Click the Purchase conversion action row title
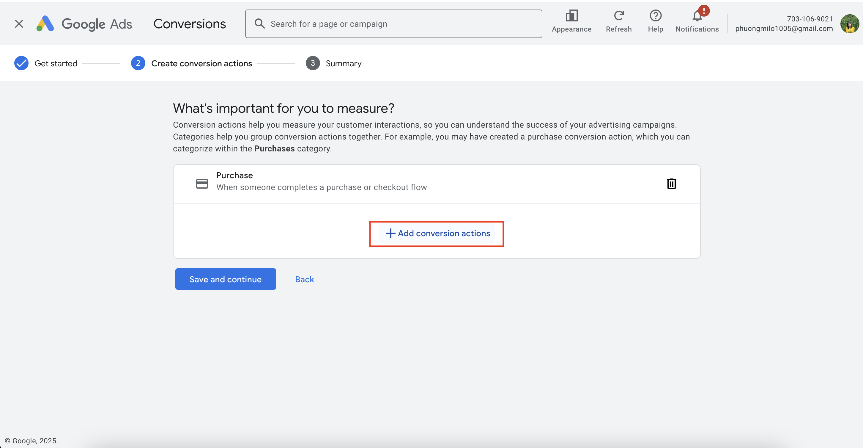 point(234,176)
